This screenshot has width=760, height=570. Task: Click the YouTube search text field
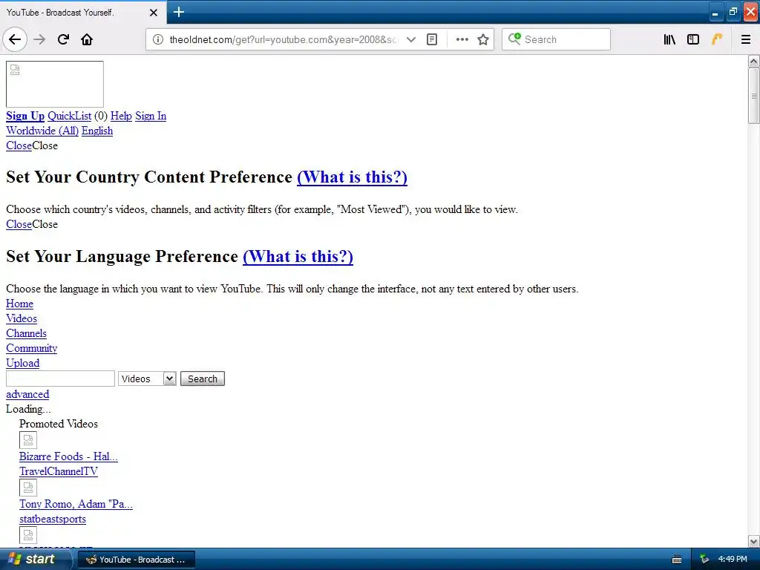(60, 379)
